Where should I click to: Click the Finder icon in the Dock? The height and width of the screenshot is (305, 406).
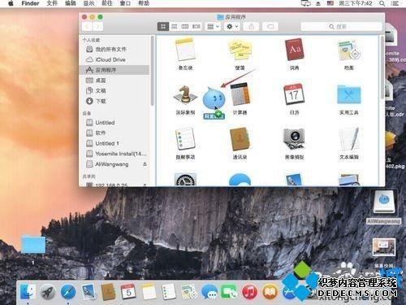28,292
